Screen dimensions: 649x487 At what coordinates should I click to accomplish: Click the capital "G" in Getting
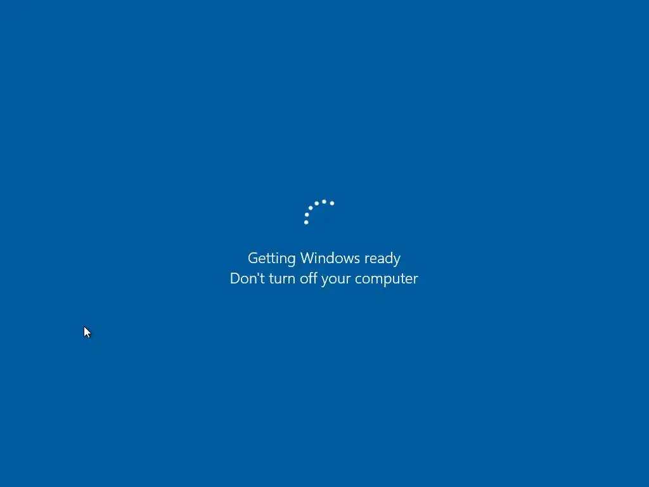[253, 258]
